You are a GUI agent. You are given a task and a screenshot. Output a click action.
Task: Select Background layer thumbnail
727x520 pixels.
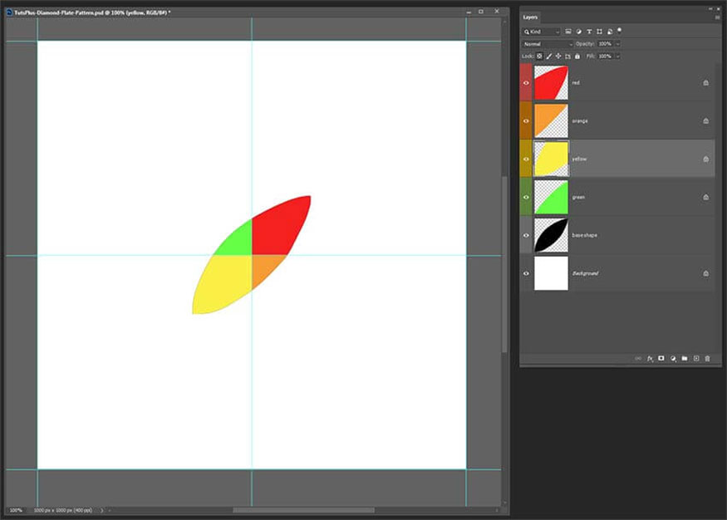coord(551,273)
